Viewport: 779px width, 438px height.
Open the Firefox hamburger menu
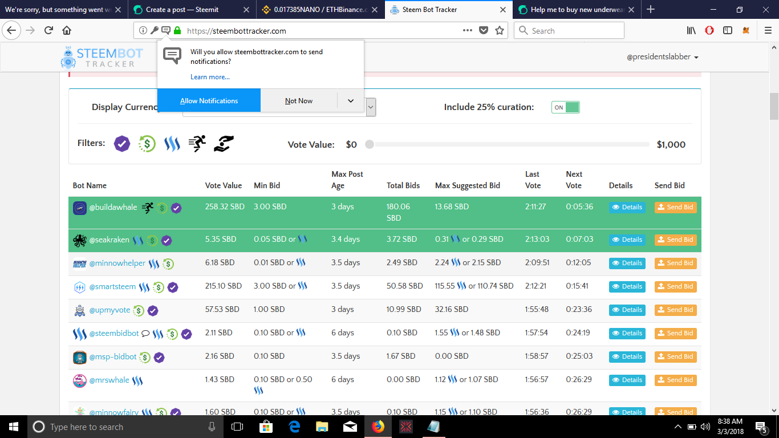(768, 31)
